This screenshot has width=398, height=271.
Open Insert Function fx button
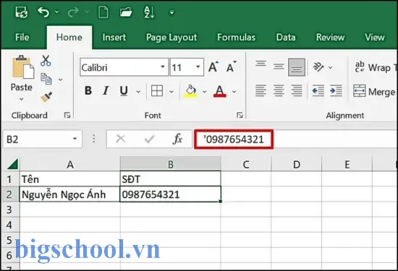pyautogui.click(x=177, y=139)
